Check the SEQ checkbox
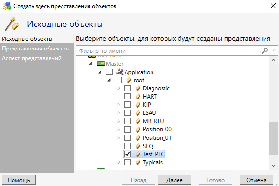The height and width of the screenshot is (186, 279). pos(127,146)
